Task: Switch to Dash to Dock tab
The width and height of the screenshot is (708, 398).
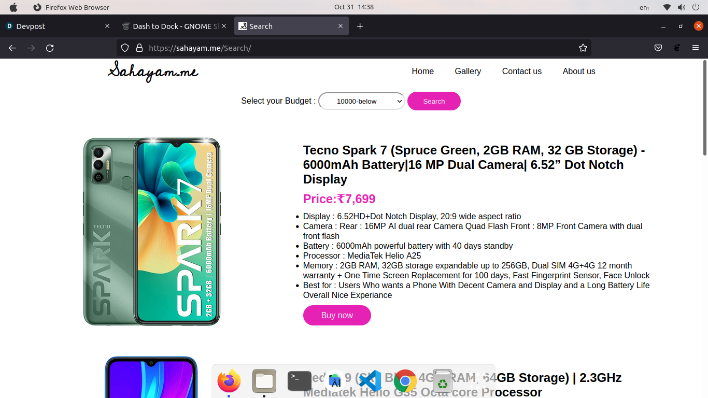Action: [x=174, y=26]
